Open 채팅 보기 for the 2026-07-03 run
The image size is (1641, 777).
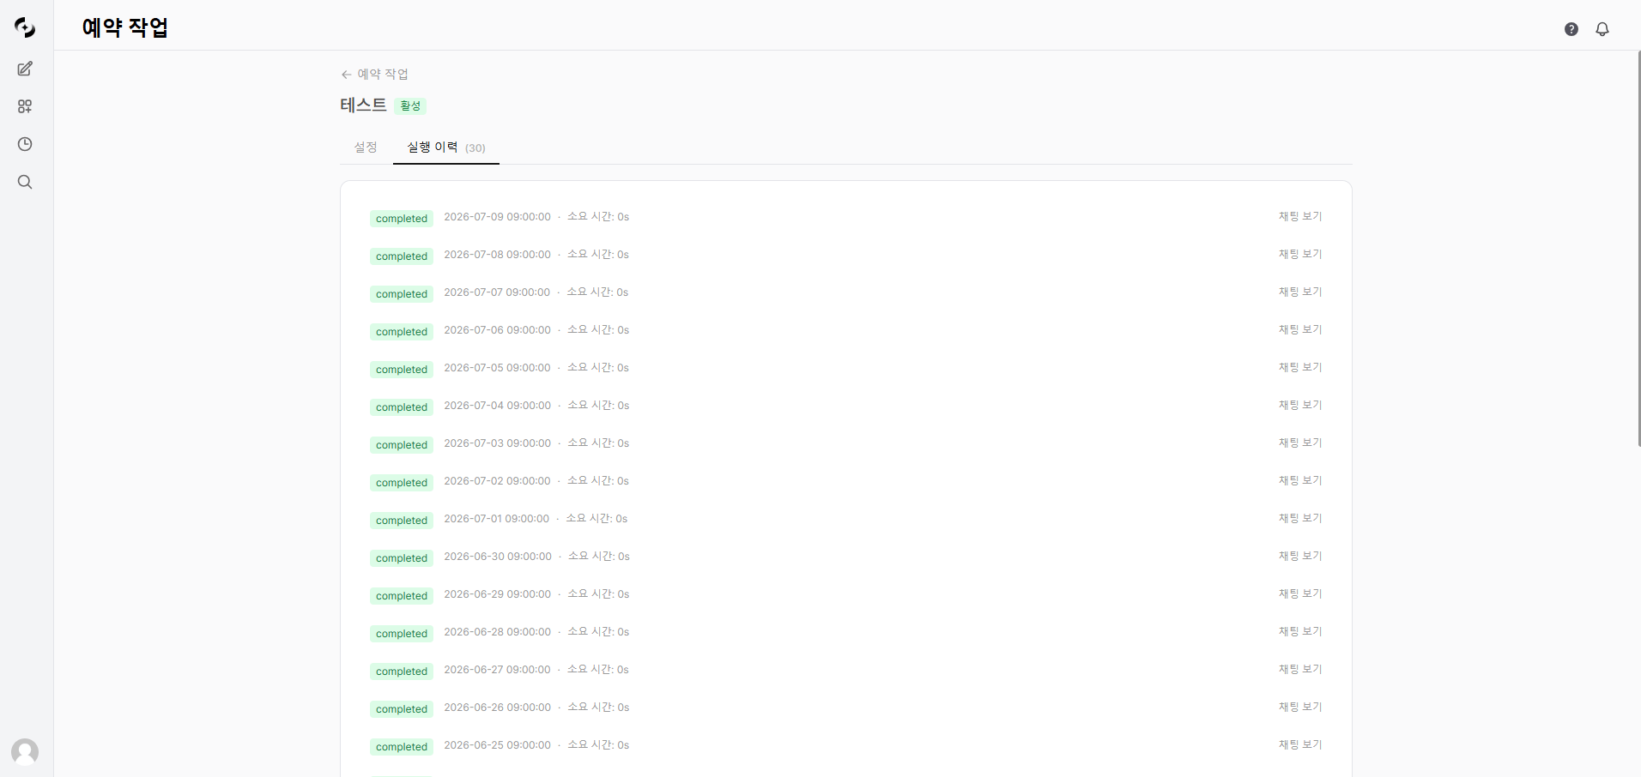point(1300,443)
